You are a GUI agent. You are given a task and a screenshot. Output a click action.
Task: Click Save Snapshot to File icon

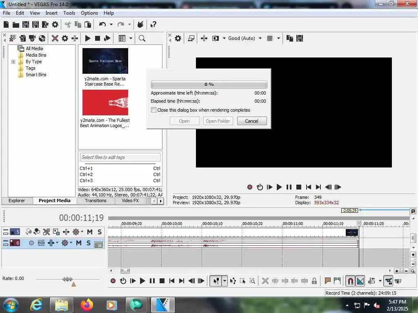tap(300, 38)
